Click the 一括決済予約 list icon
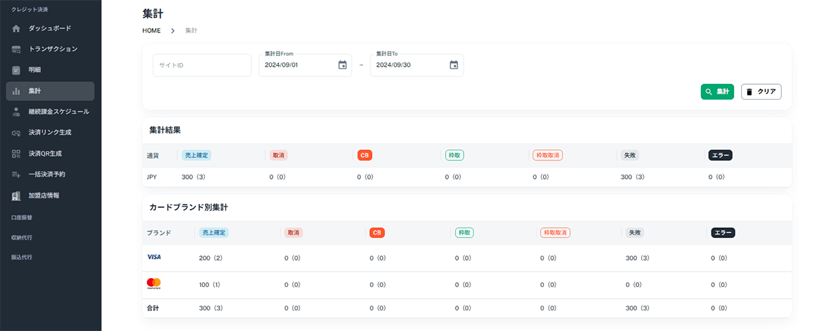The image size is (828, 331). tap(17, 175)
